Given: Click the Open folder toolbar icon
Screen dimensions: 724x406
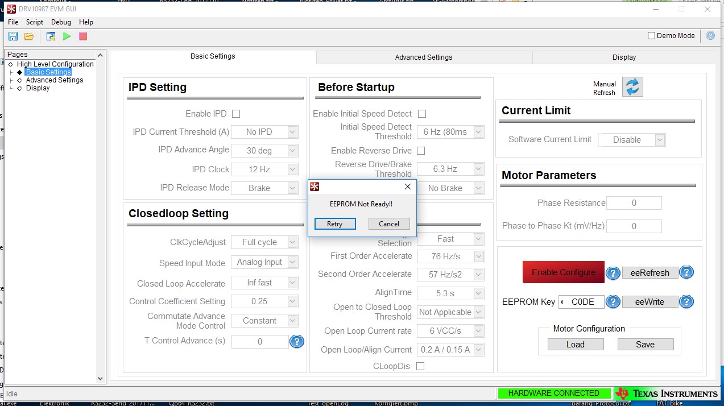Looking at the screenshot, I should click(28, 36).
